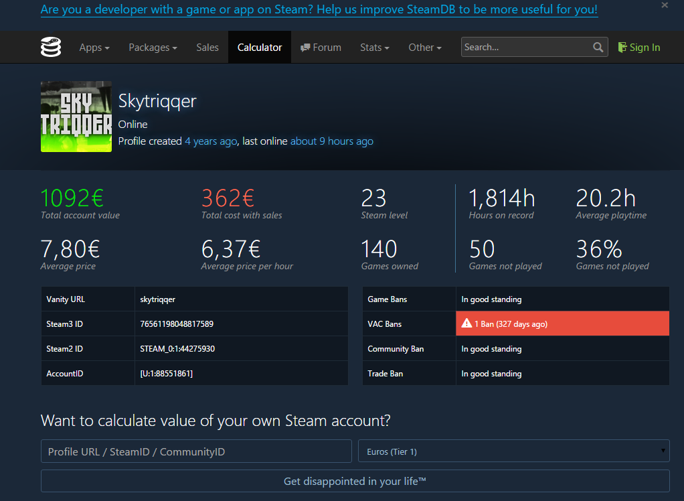The image size is (684, 501).
Task: Click the 7,80€ average price figure
Action: pos(70,249)
